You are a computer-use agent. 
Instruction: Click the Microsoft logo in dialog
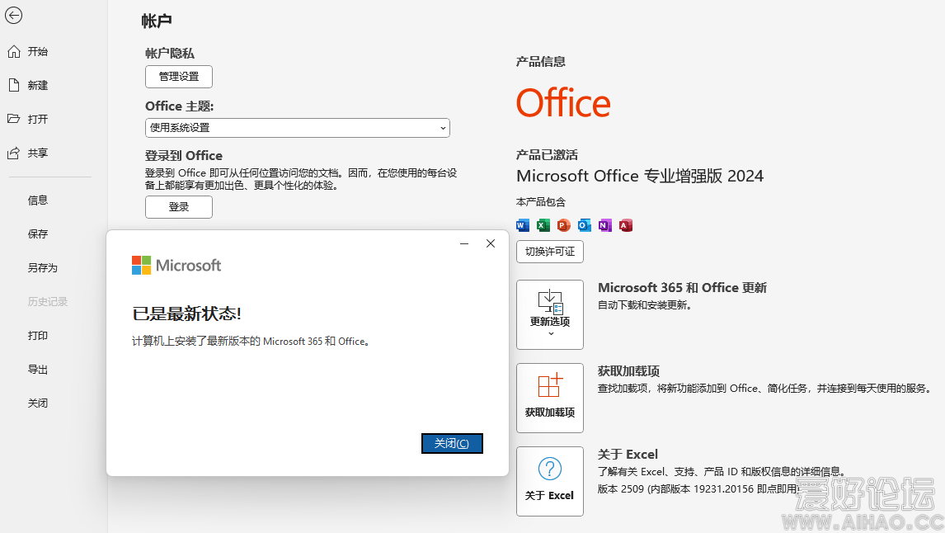[176, 266]
